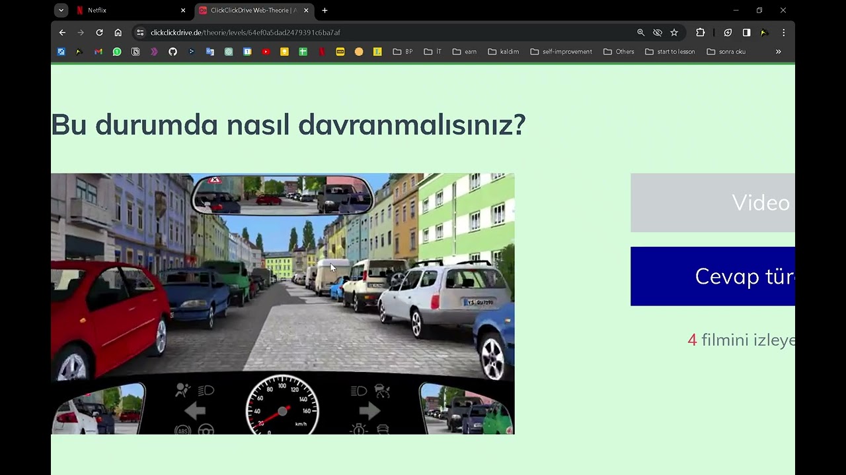Open the purple chevron bookmark
This screenshot has width=846, height=475.
pyautogui.click(x=154, y=51)
